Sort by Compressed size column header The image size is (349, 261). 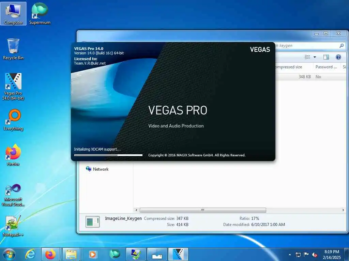coord(294,67)
